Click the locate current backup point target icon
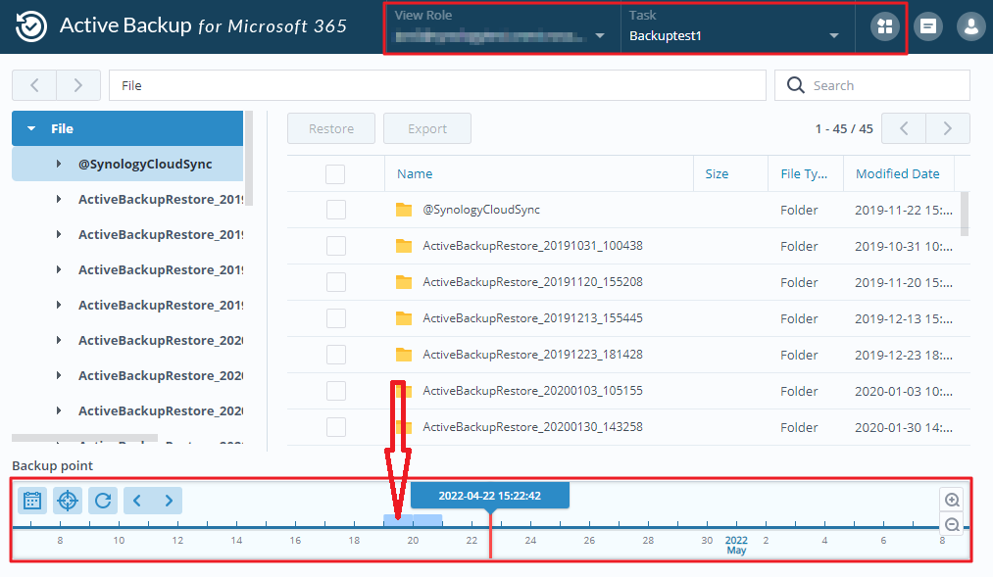Screen dimensions: 993x577 tap(68, 501)
